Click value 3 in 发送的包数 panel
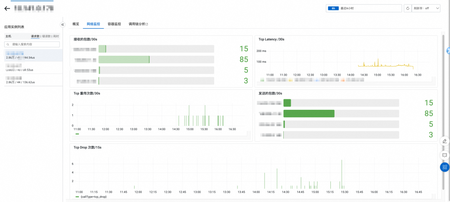The image size is (450, 202). 431,135
